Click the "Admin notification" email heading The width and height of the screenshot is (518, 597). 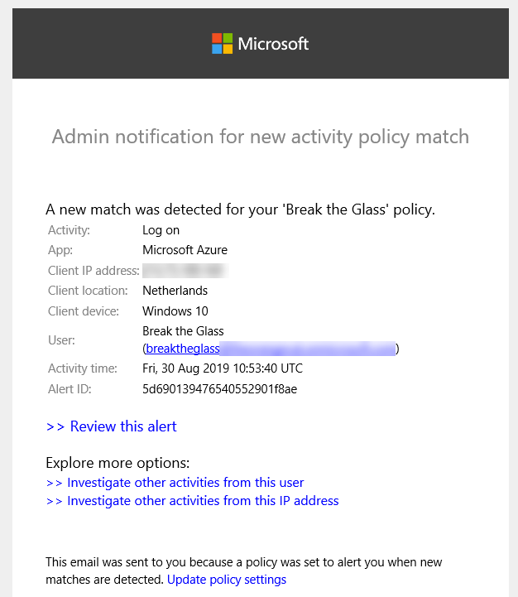(260, 137)
